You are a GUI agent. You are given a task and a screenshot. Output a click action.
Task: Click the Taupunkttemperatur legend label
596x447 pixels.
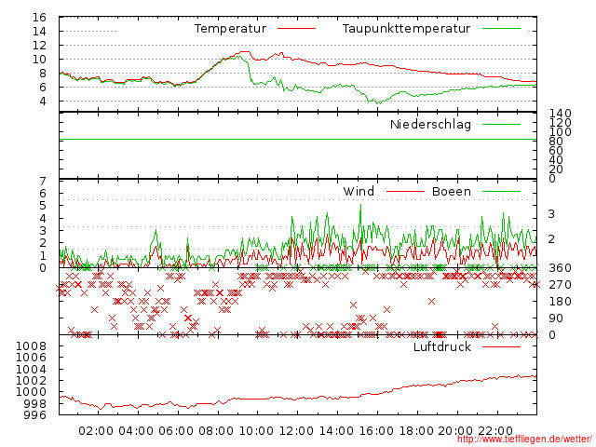[x=406, y=29]
